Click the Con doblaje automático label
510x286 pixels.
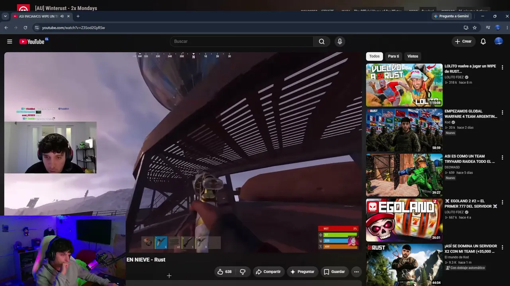click(465, 268)
